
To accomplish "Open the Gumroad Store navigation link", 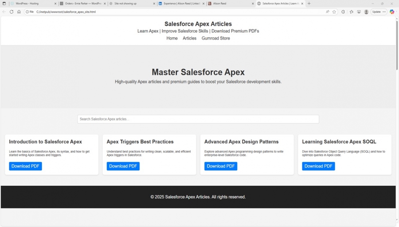I will pyautogui.click(x=216, y=38).
